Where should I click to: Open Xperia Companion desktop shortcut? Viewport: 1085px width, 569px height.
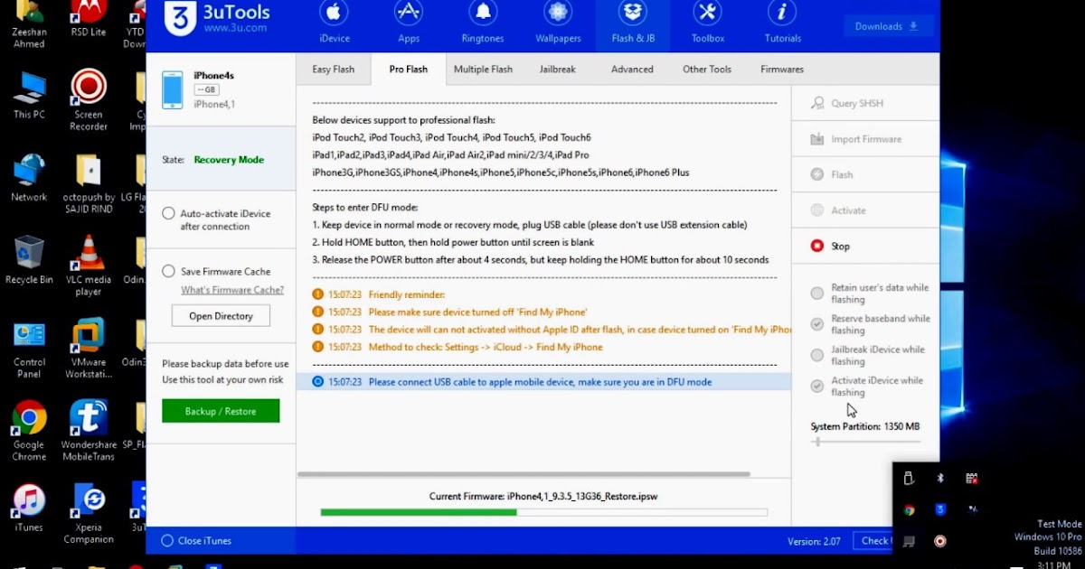coord(89,513)
